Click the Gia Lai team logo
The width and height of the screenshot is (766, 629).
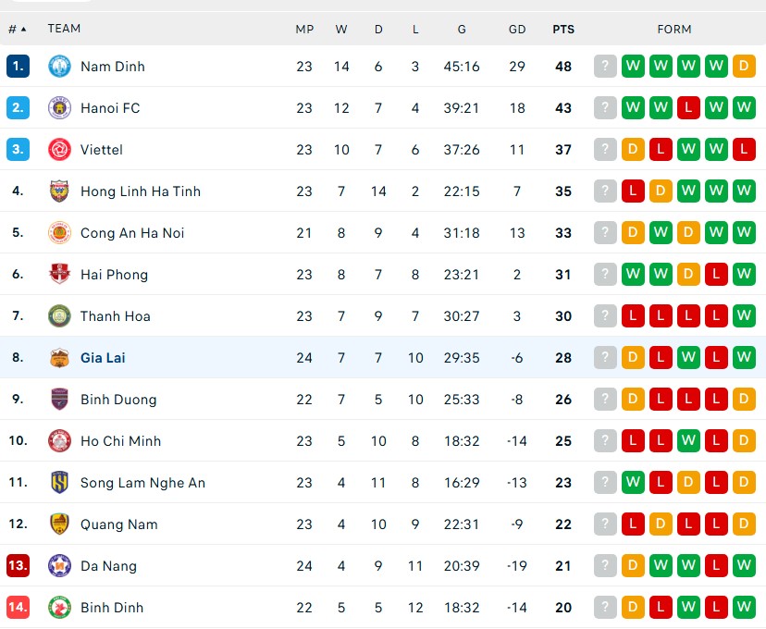point(59,357)
